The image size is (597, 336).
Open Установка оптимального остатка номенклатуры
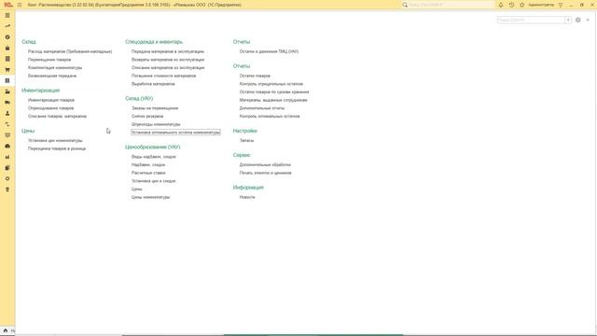click(x=176, y=133)
